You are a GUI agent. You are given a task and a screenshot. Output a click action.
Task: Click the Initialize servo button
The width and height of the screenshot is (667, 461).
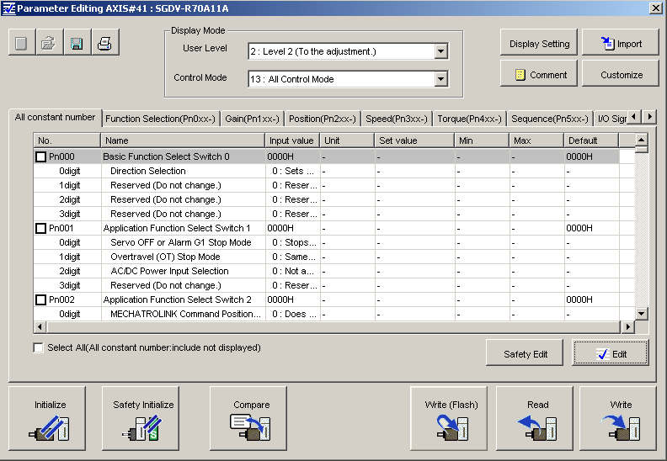[x=47, y=418]
